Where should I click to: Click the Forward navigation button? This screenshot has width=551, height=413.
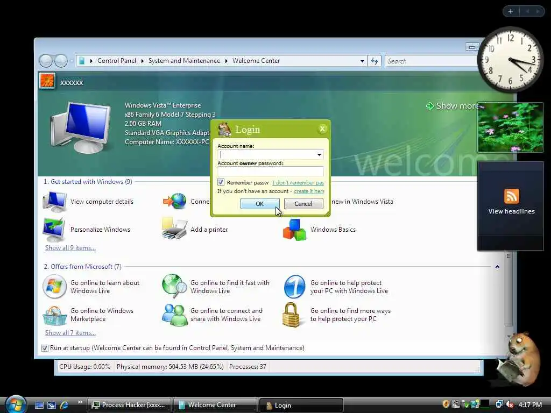pos(61,61)
